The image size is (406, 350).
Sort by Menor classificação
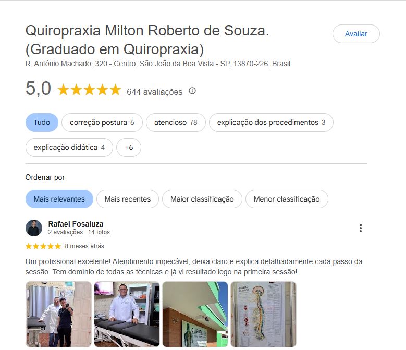point(287,199)
